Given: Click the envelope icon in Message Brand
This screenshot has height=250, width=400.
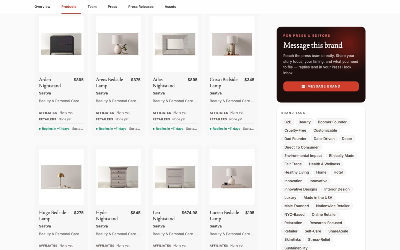Looking at the screenshot, I should [x=303, y=86].
